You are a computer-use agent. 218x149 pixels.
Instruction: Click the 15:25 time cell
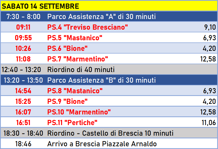click(23, 101)
